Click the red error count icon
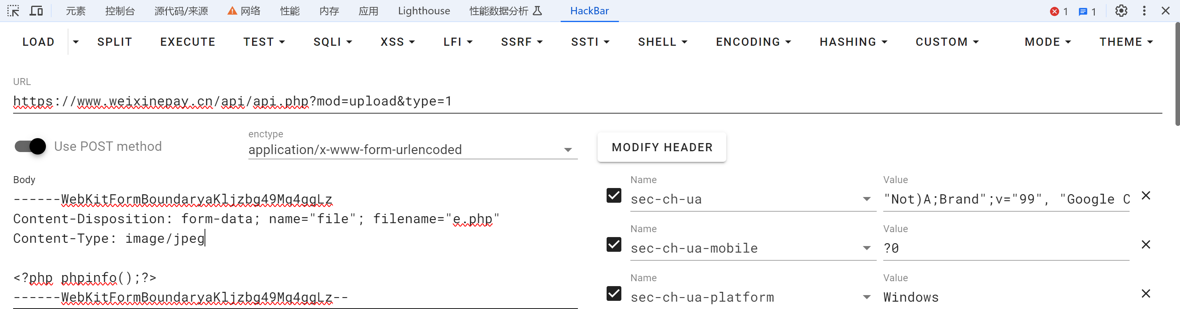This screenshot has height=309, width=1180. pos(1055,11)
